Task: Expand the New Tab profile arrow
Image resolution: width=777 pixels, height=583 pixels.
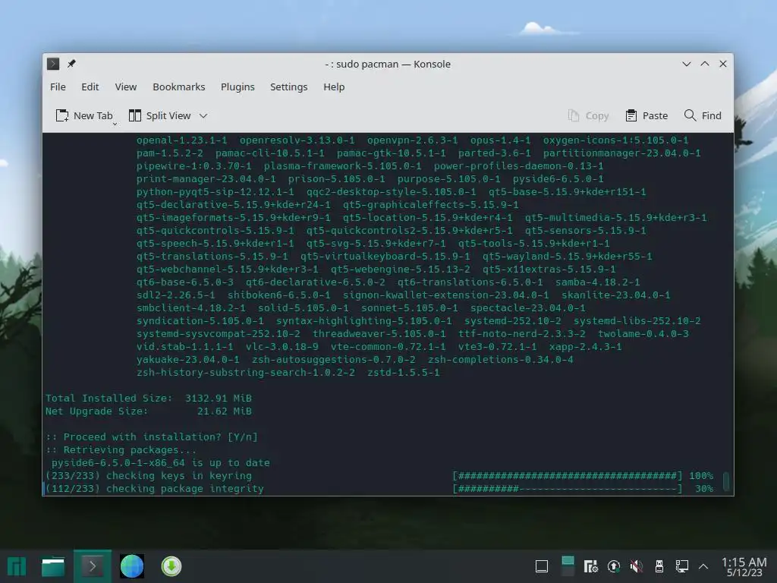Action: click(x=115, y=124)
